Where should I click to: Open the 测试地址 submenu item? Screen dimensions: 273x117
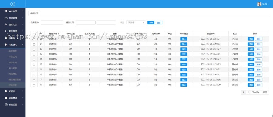point(13,74)
